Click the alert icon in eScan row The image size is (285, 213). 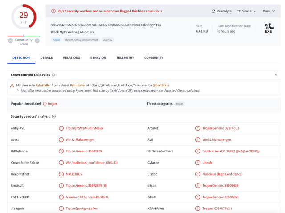[x=198, y=185]
